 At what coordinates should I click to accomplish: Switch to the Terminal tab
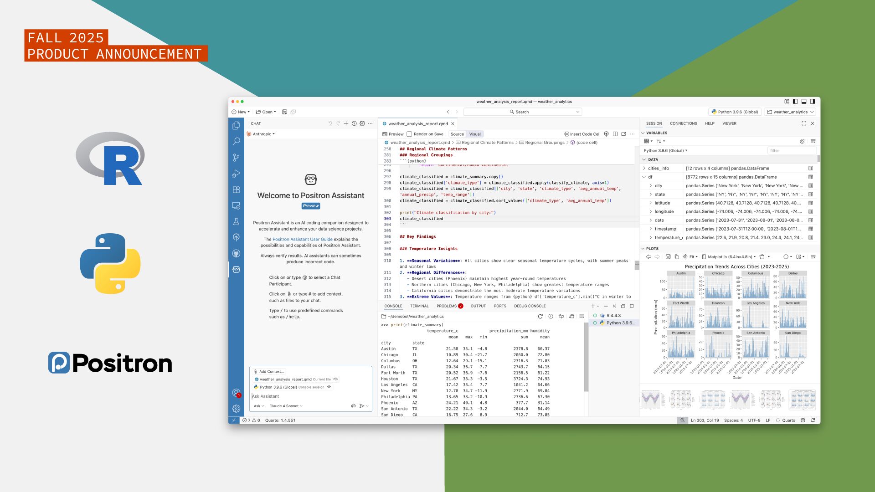click(419, 306)
